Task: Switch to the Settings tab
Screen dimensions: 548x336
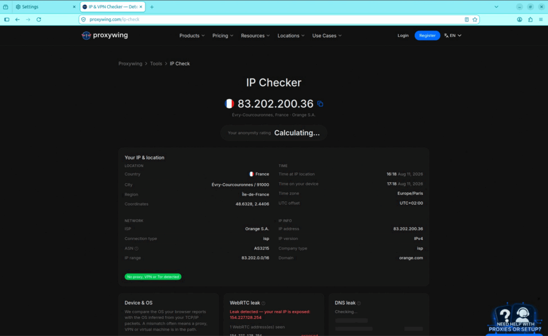Action: [45, 7]
